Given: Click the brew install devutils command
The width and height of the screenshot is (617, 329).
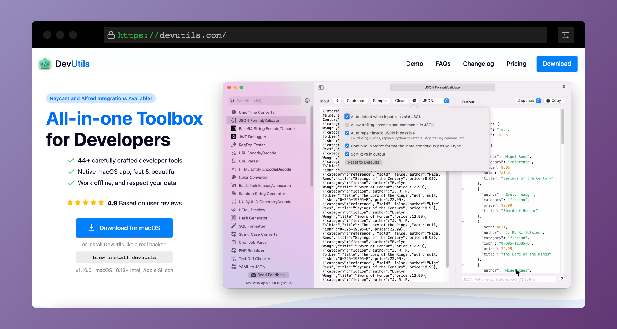Looking at the screenshot, I should pyautogui.click(x=124, y=257).
